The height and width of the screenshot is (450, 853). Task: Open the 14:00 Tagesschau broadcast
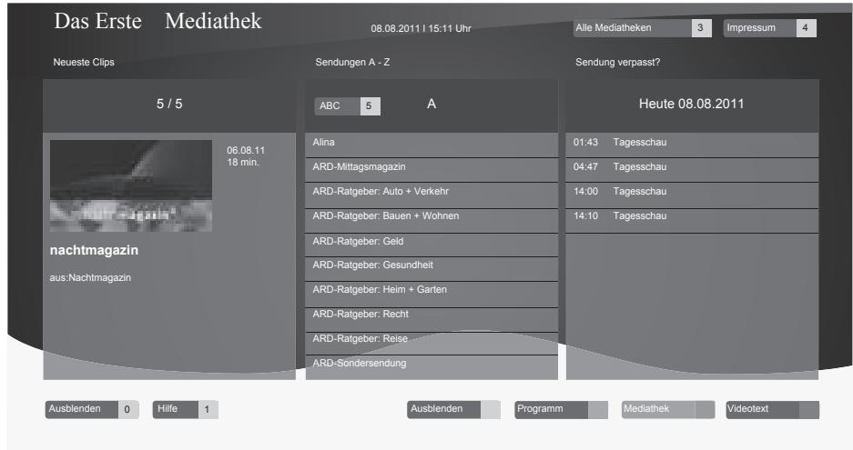point(692,195)
